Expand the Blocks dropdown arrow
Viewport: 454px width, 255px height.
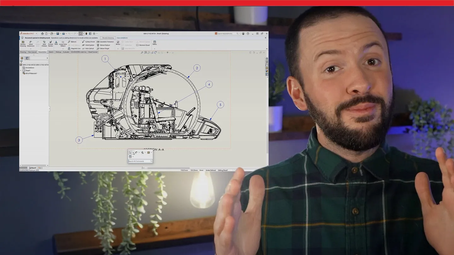pos(118,48)
